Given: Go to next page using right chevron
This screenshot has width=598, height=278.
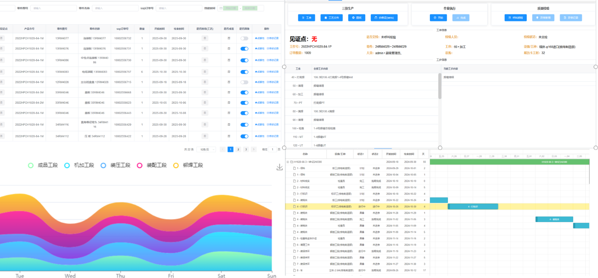Looking at the screenshot, I should click(254, 150).
